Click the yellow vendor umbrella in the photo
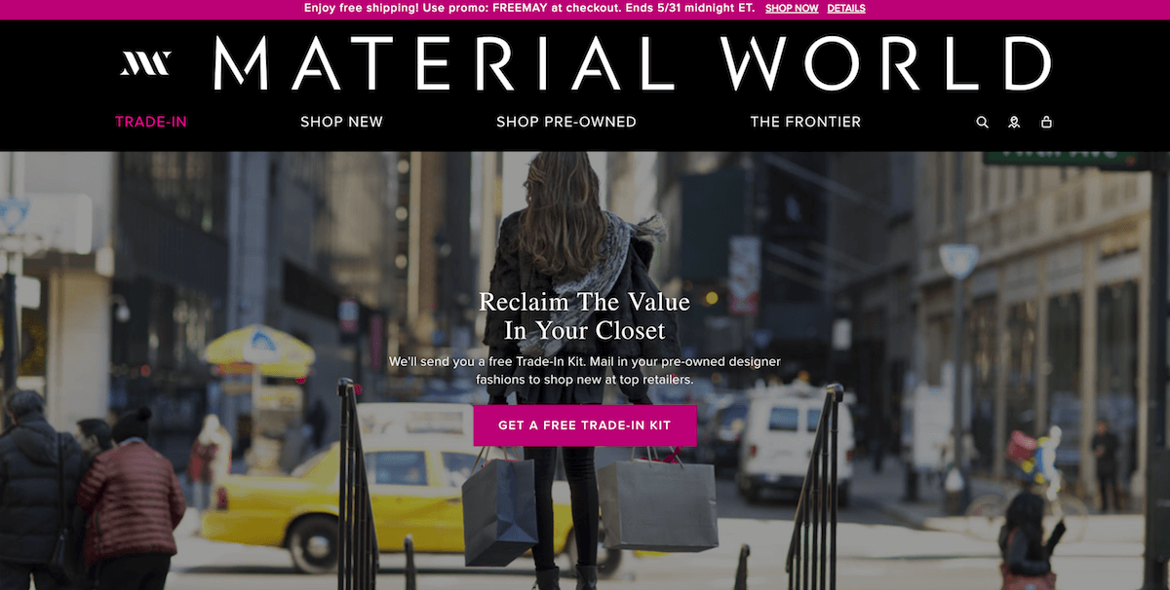Image resolution: width=1170 pixels, height=590 pixels. [258, 345]
